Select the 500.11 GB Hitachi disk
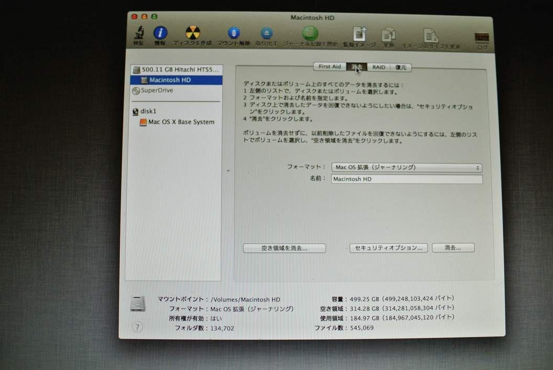553x370 pixels. [x=176, y=70]
